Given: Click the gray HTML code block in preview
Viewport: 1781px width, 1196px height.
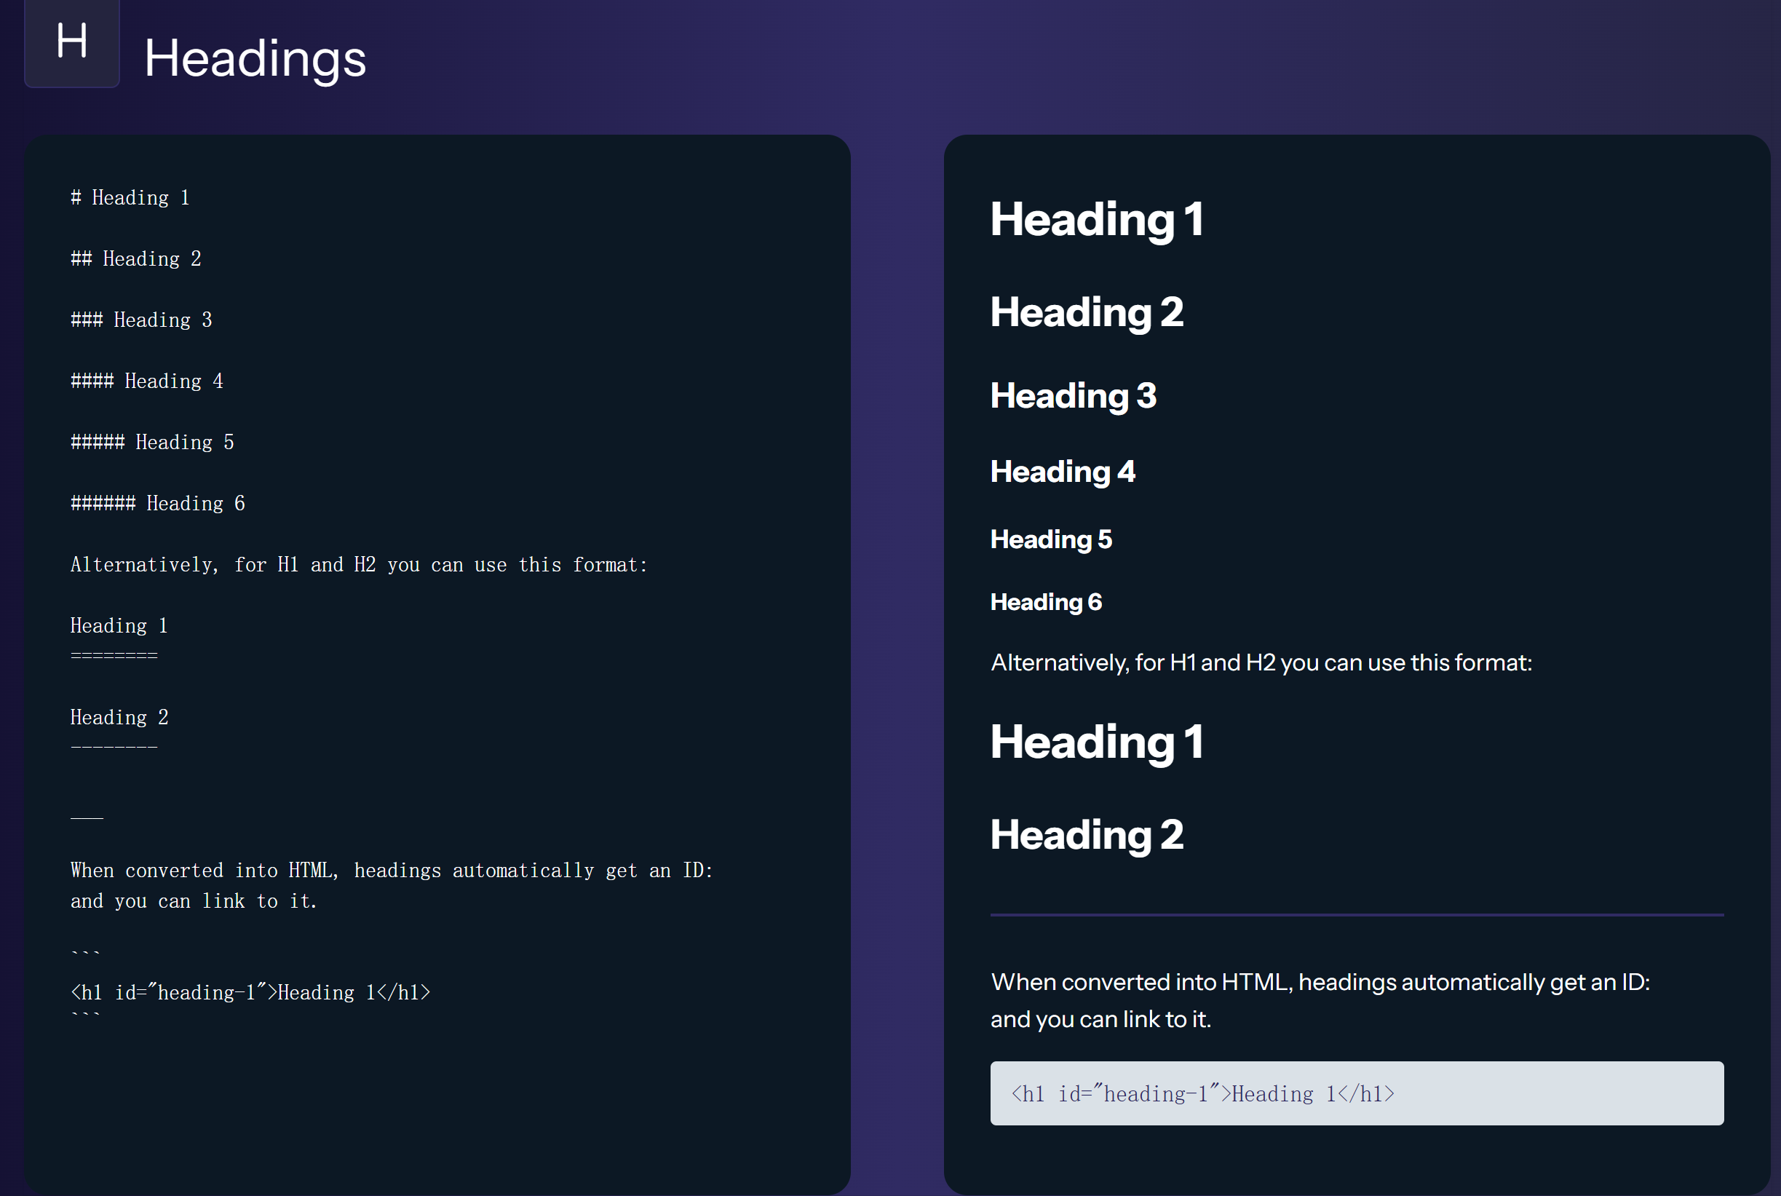Looking at the screenshot, I should tap(1355, 1092).
